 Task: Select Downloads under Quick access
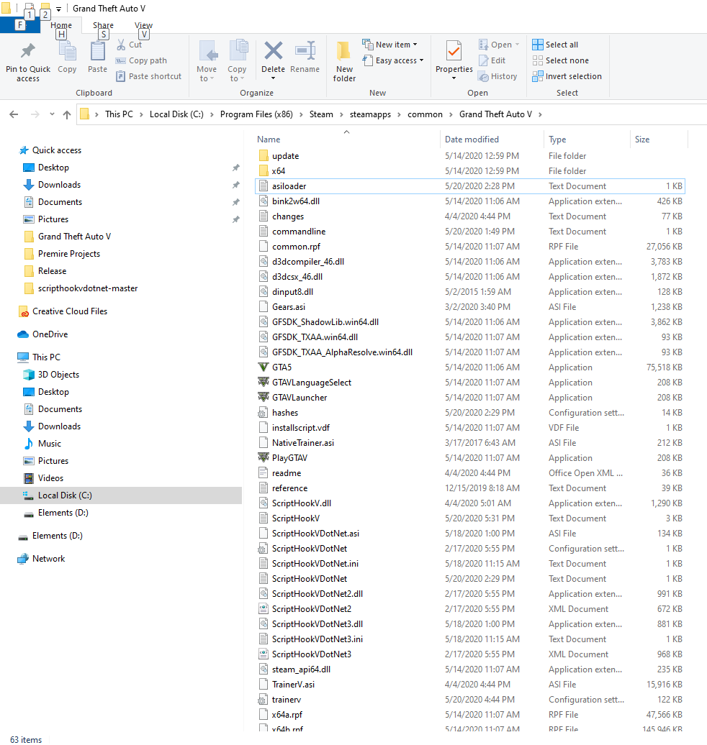pyautogui.click(x=59, y=185)
